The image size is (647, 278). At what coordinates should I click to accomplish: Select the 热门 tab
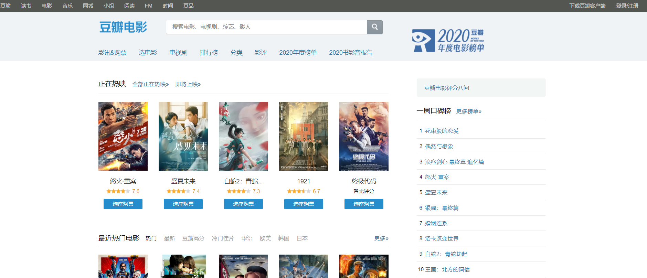pos(151,238)
